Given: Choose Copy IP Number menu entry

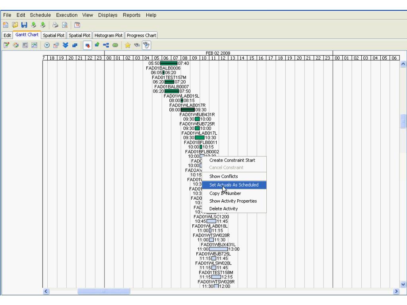Looking at the screenshot, I should click(x=234, y=193).
